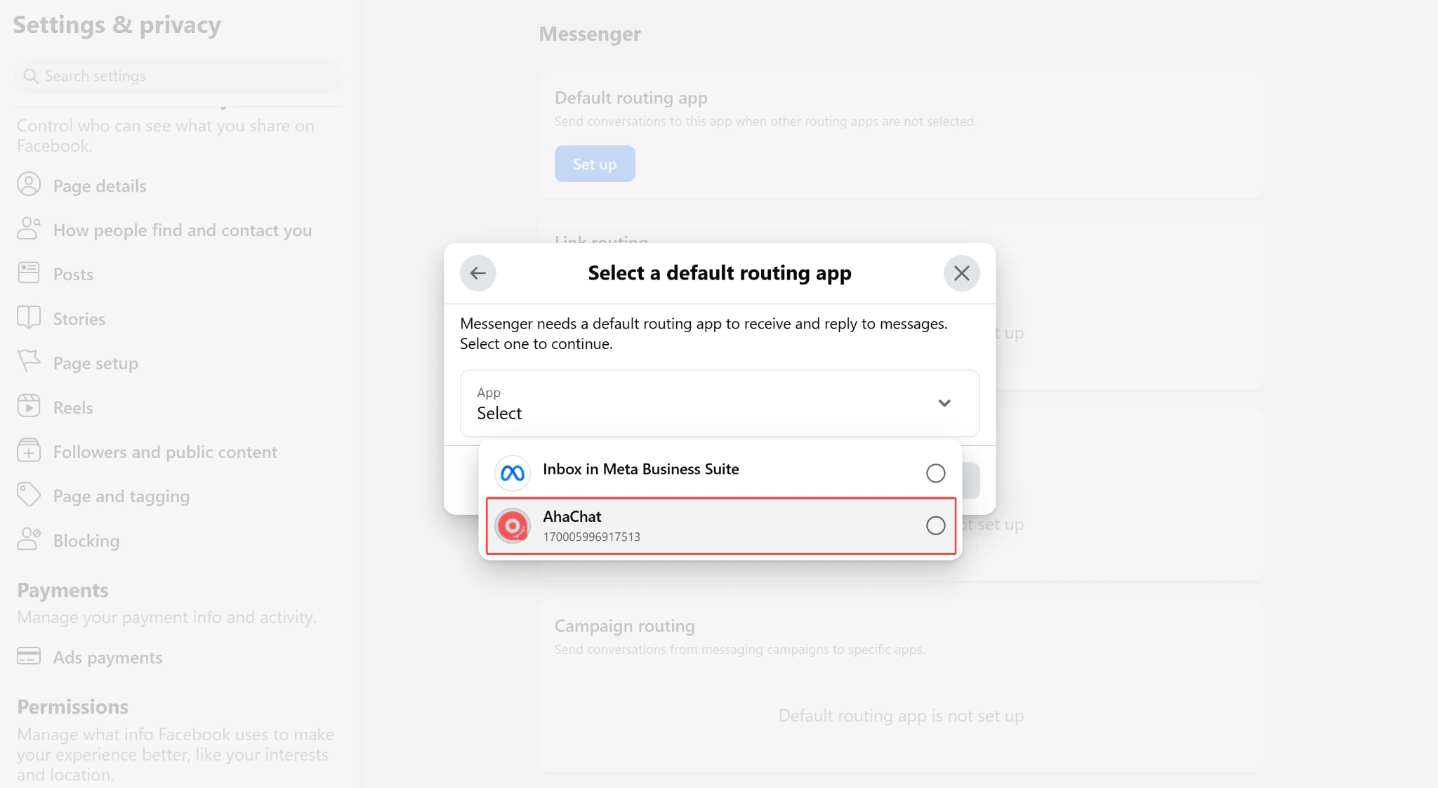Select Inbox in Meta Business Suite radio button

pos(935,473)
